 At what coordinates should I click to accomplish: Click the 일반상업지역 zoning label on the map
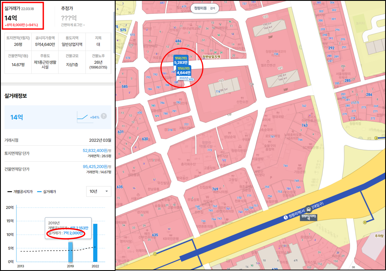tap(211, 57)
